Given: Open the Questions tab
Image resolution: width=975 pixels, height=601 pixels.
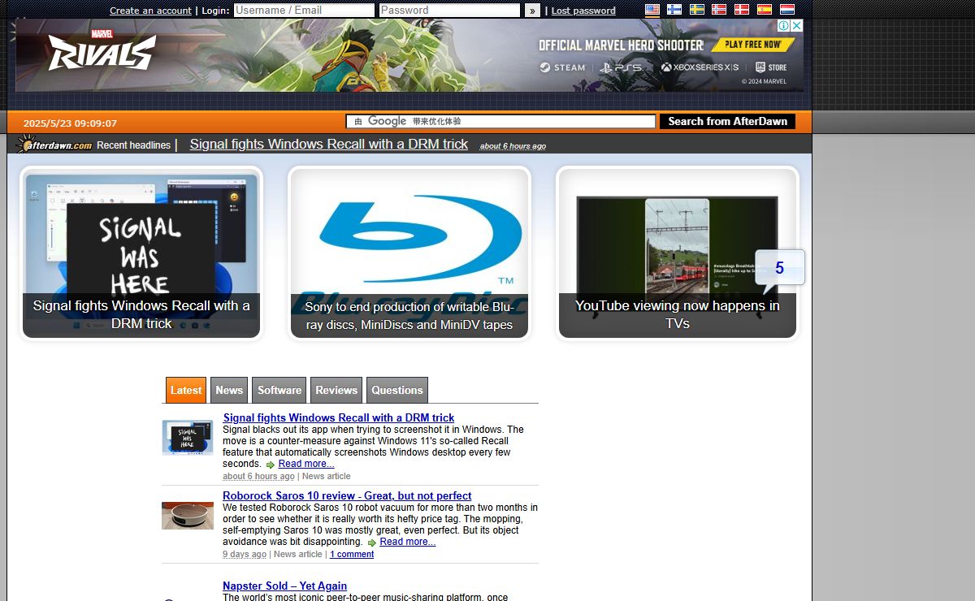Looking at the screenshot, I should [397, 390].
